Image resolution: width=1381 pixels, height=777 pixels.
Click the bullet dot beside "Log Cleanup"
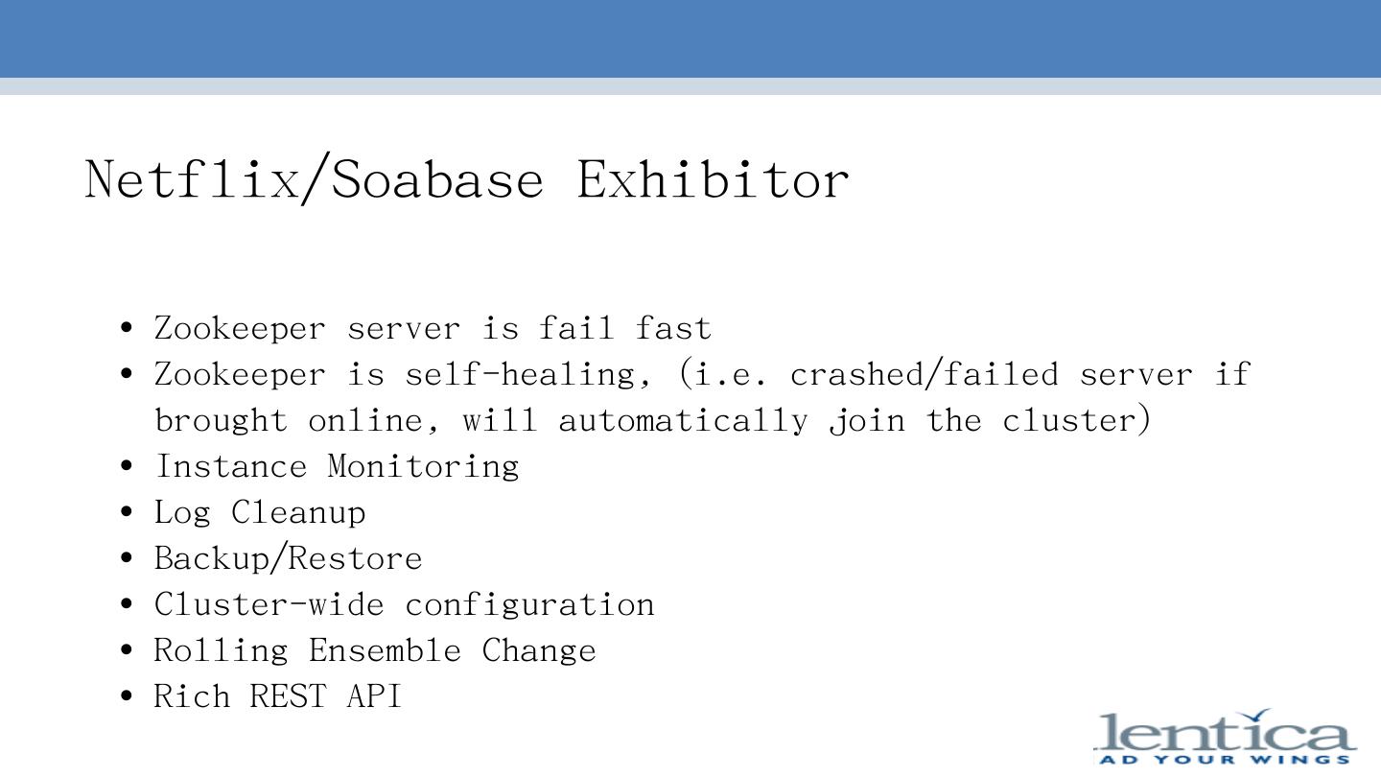(128, 514)
